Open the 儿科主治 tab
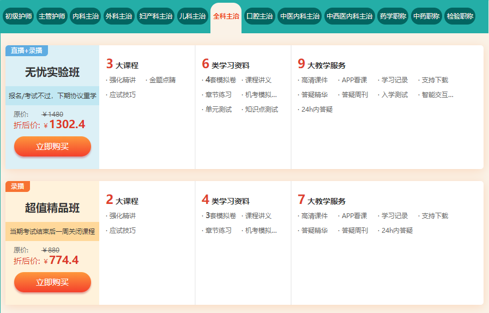489x313 pixels. click(192, 16)
